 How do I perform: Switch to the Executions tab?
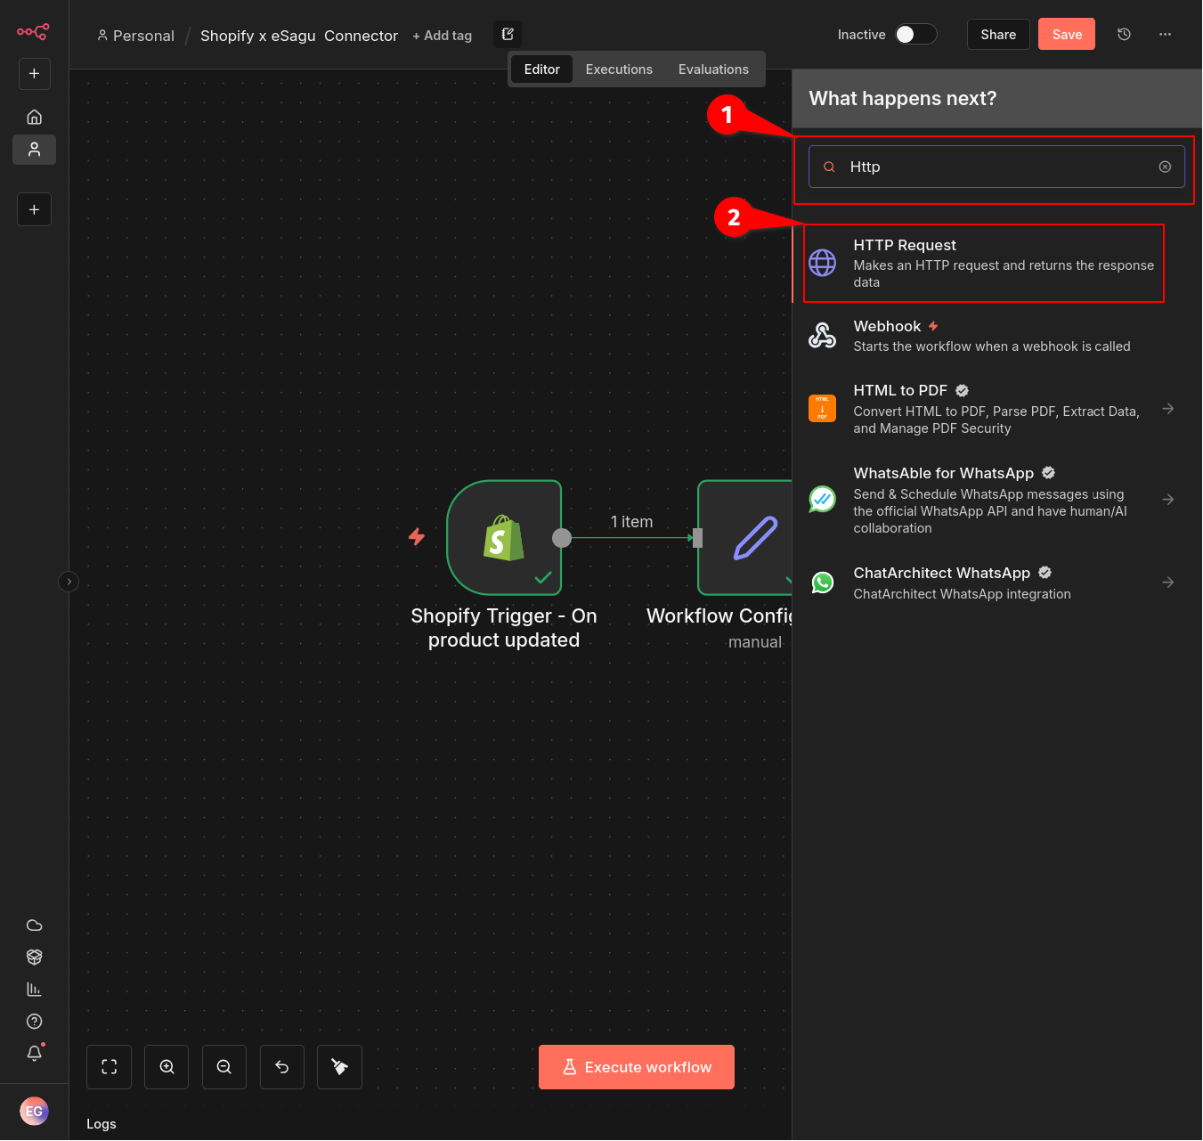click(619, 69)
